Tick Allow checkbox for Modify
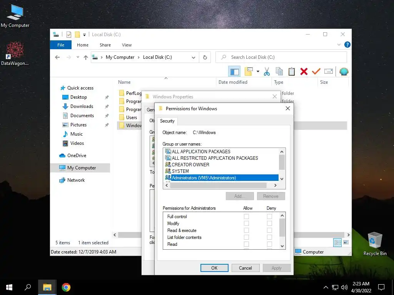Image resolution: width=394 pixels, height=295 pixels. (x=246, y=223)
